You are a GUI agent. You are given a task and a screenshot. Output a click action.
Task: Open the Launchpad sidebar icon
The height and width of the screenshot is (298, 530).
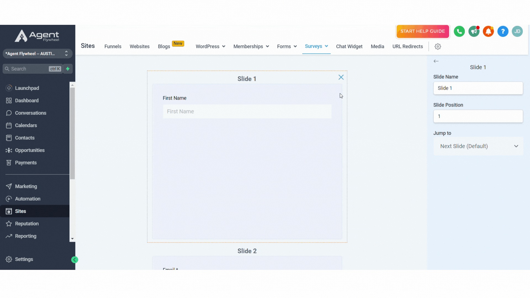coord(9,88)
